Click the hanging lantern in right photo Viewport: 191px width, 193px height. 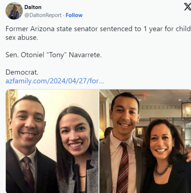[x=186, y=109]
